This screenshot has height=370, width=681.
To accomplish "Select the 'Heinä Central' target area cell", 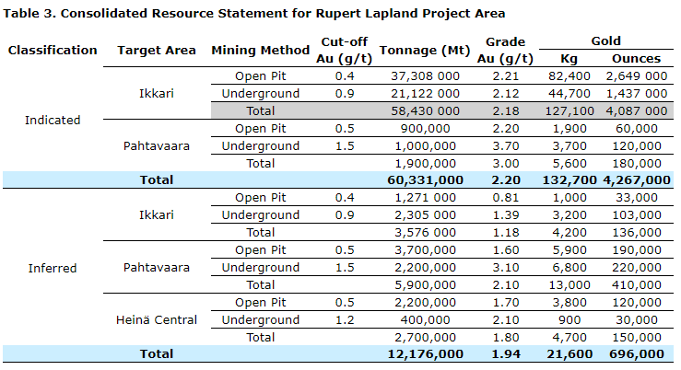I will click(x=157, y=320).
